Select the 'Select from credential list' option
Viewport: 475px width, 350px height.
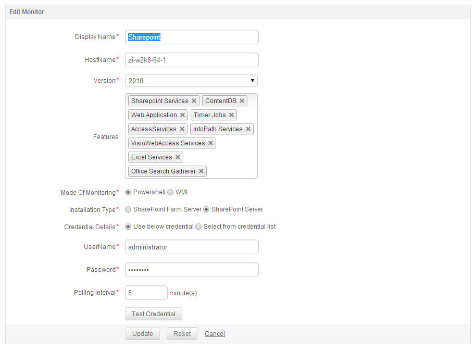198,227
